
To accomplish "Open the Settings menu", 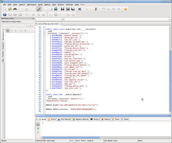I will [x=69, y=5].
